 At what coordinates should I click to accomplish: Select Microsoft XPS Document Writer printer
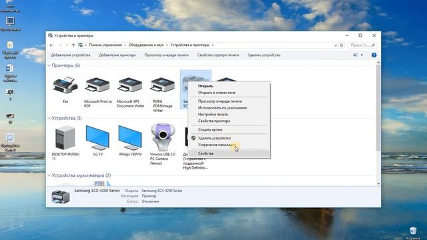click(130, 85)
